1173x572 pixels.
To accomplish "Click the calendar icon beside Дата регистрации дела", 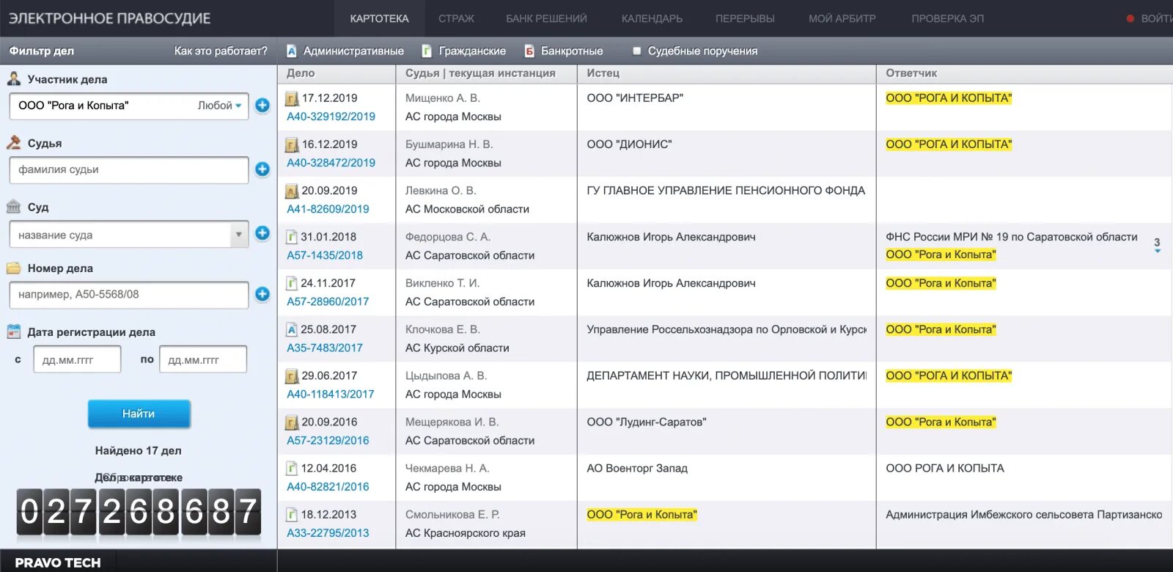I will pyautogui.click(x=14, y=331).
